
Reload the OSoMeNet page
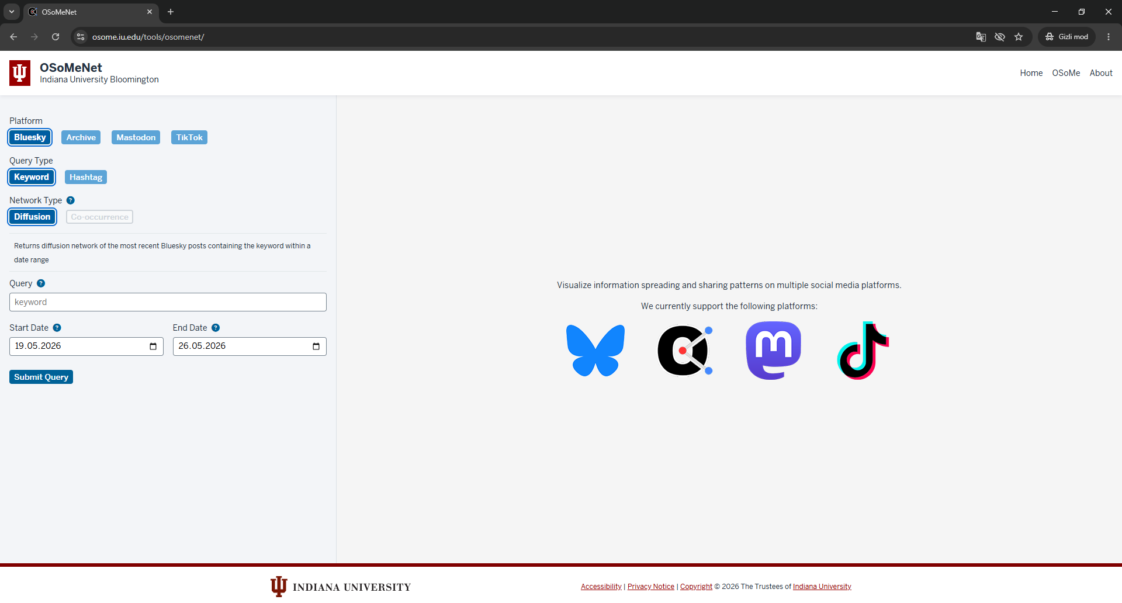pyautogui.click(x=56, y=37)
